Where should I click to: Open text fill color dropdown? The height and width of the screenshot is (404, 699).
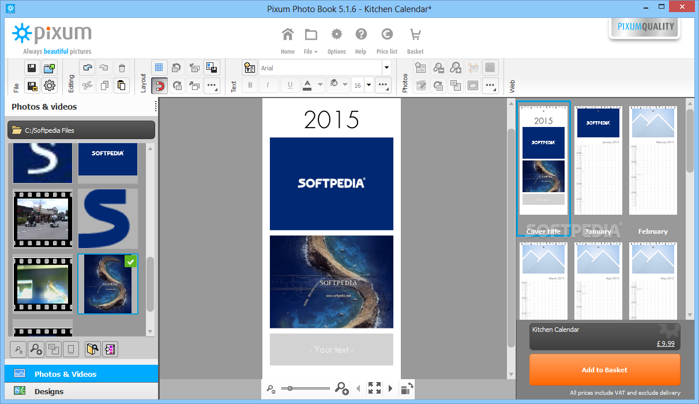coord(345,85)
